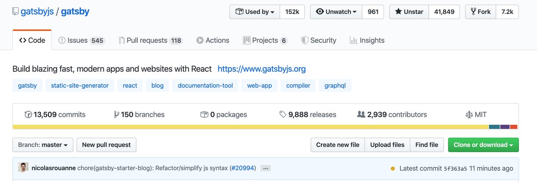The image size is (537, 182).
Task: Open the Insights tab
Action: (x=367, y=40)
